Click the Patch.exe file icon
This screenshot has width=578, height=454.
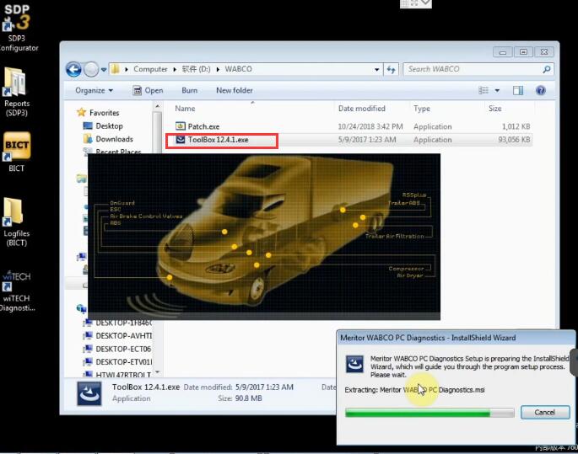[x=181, y=126]
